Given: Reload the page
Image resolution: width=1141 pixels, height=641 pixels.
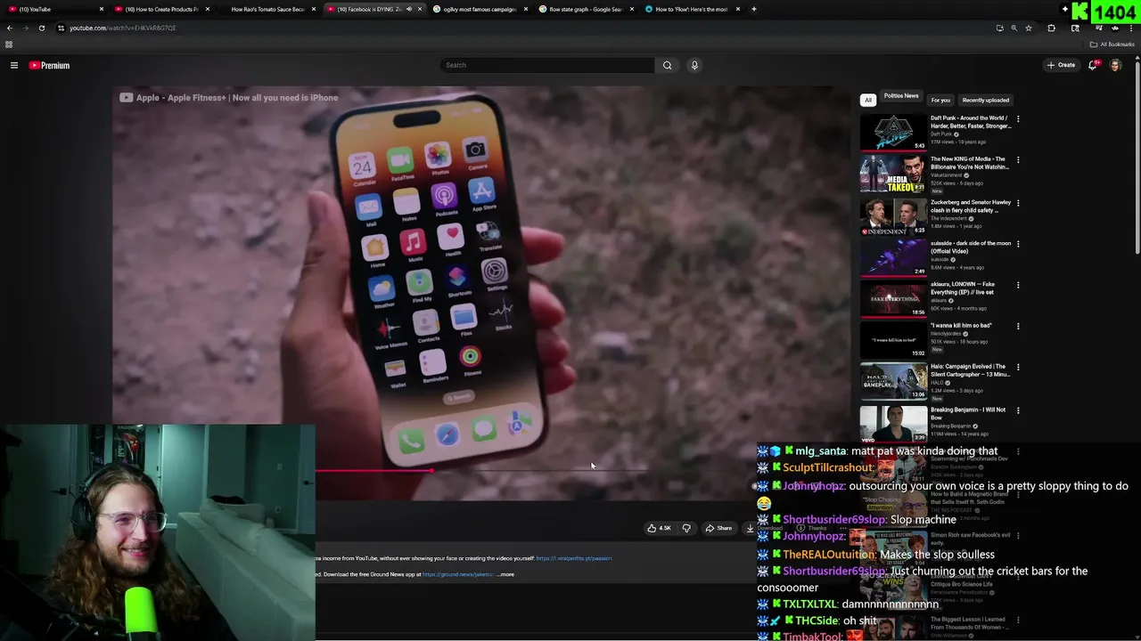Looking at the screenshot, I should 41,28.
